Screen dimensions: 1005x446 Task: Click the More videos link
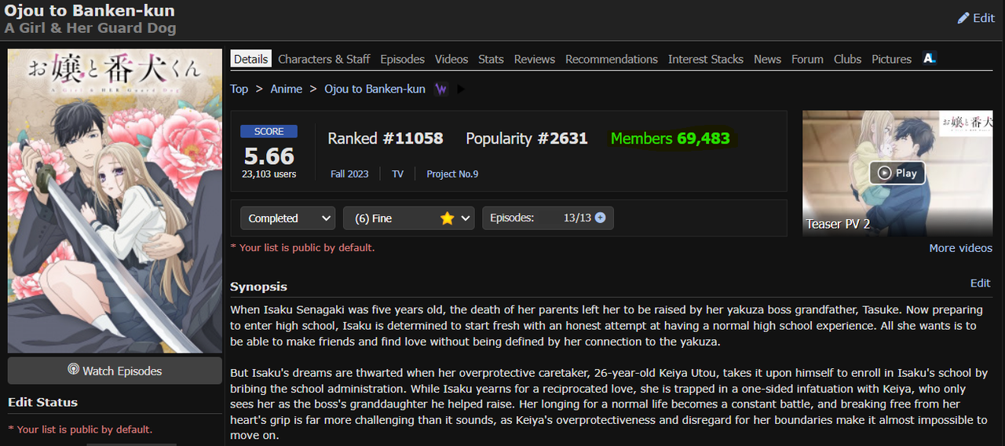click(960, 247)
